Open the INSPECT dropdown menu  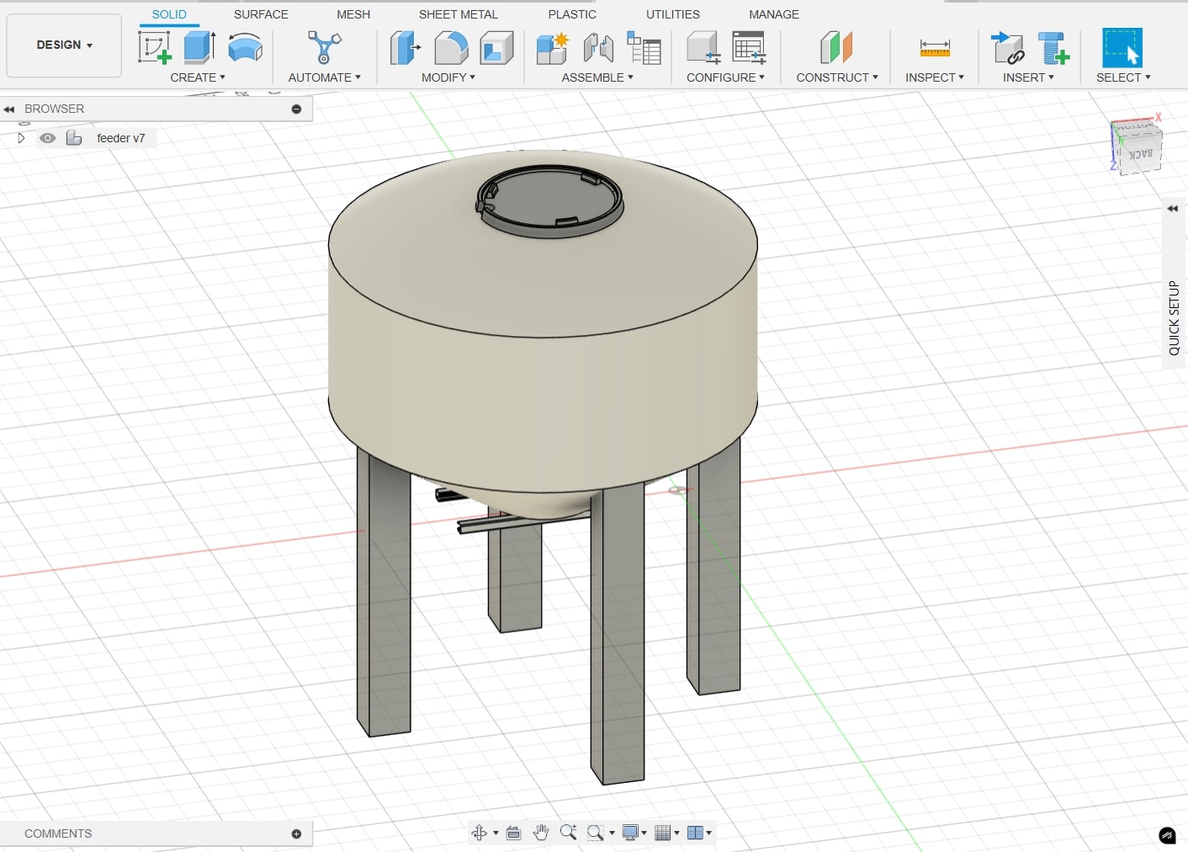(x=935, y=77)
